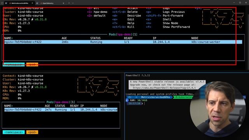Click the GitHub icon in green prompt segment
The height and width of the screenshot is (140, 249).
coord(176,97)
